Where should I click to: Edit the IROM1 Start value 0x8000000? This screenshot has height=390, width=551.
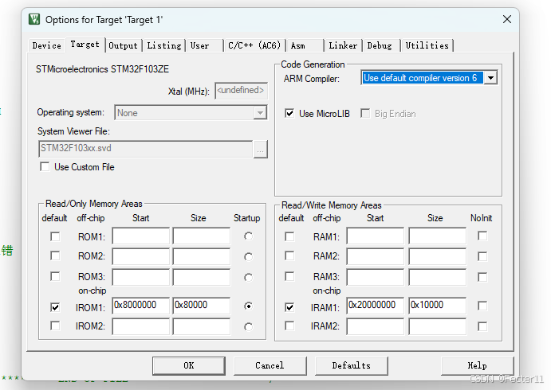(x=141, y=306)
